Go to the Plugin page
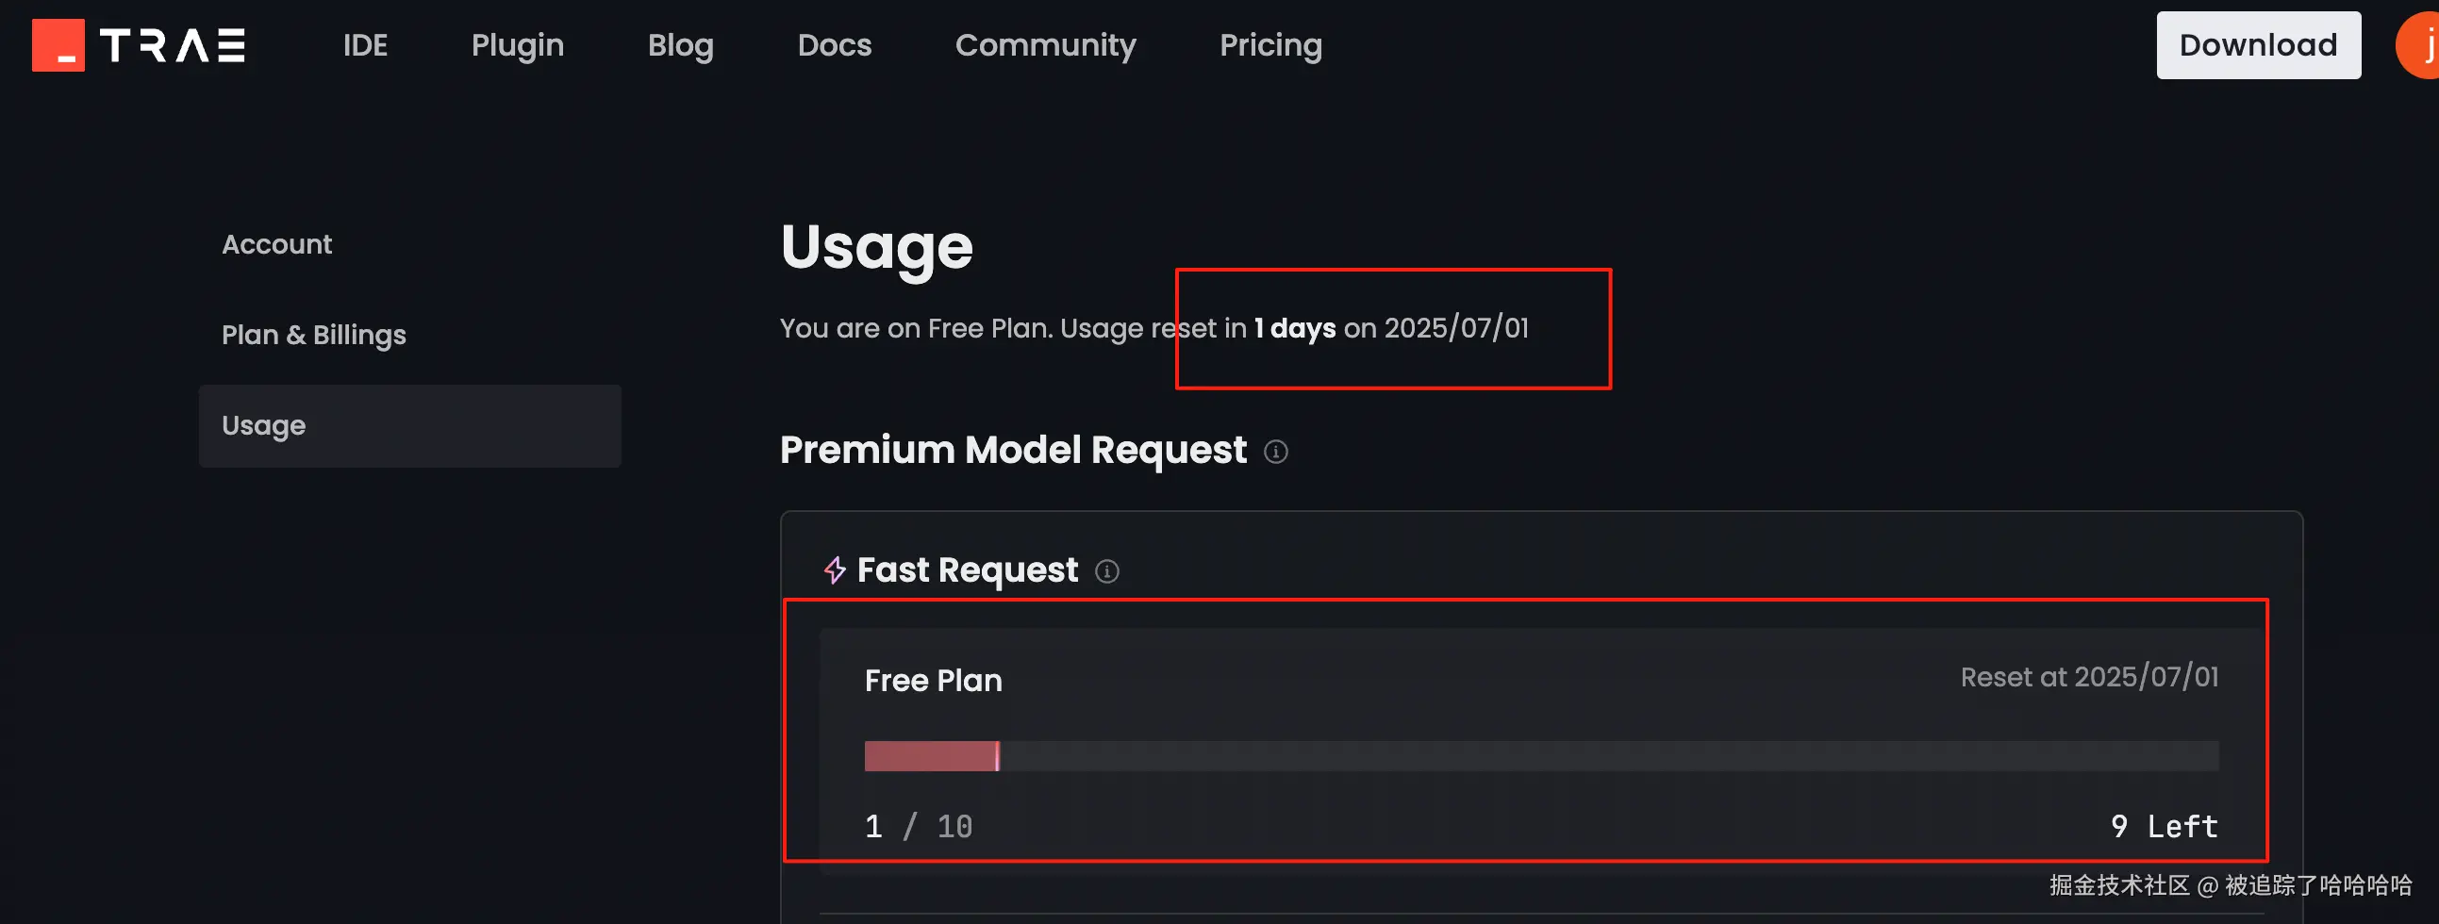The height and width of the screenshot is (924, 2439). coord(517,45)
